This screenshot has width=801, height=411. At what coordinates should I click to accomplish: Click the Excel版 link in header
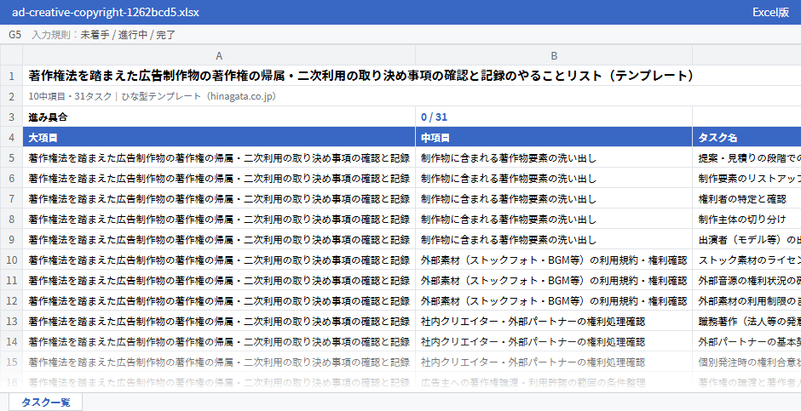click(x=771, y=12)
